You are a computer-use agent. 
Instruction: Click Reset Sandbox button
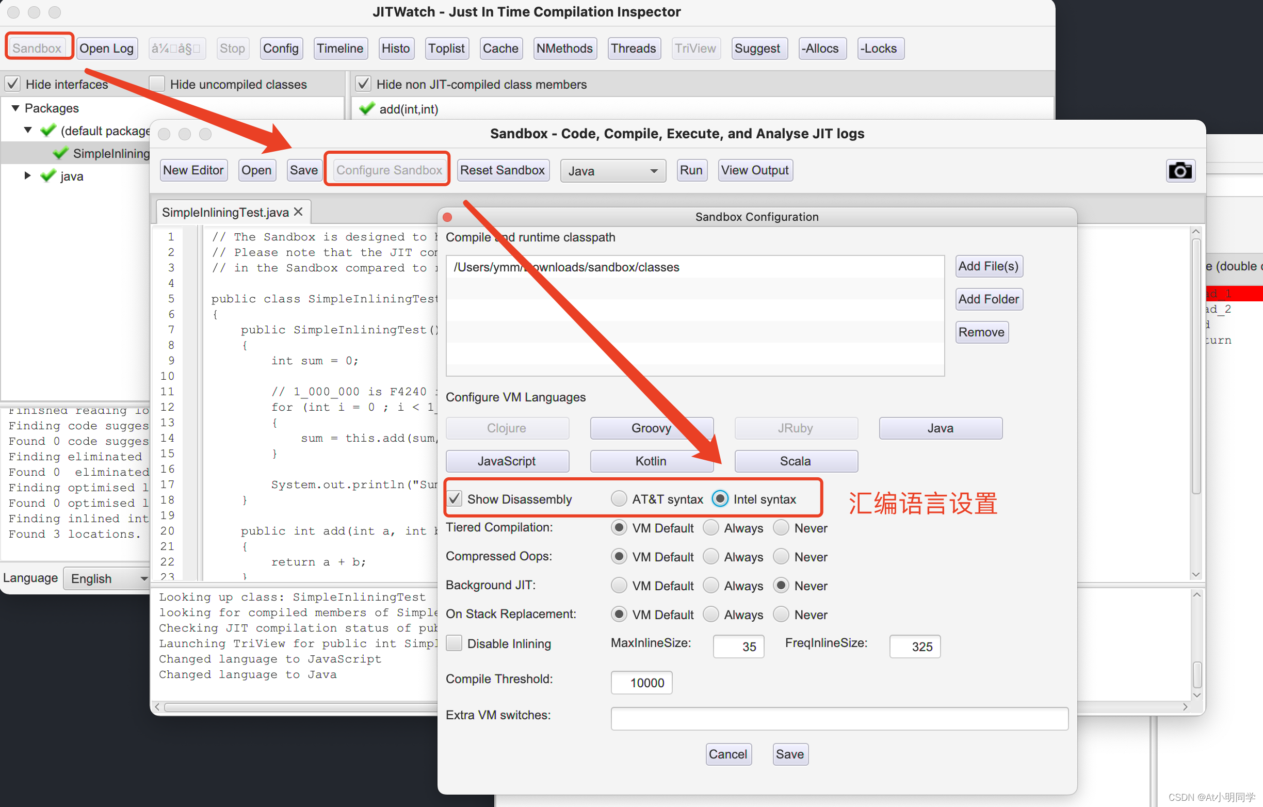(x=503, y=170)
